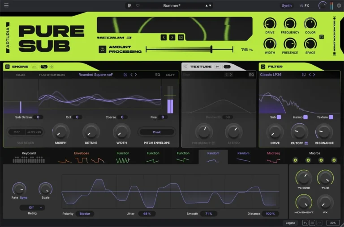Image resolution: width=344 pixels, height=227 pixels.
Task: Open the Texture EQ button
Action: click(251, 75)
